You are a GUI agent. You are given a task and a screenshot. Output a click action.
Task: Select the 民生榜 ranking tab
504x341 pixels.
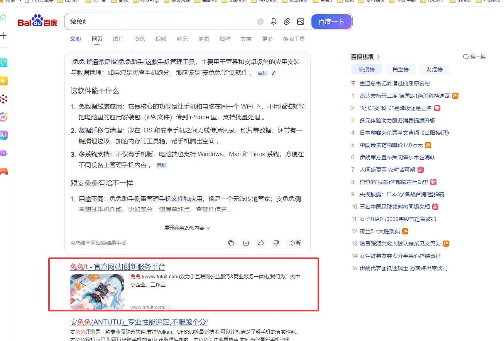pyautogui.click(x=401, y=69)
